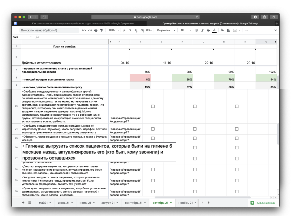Screen dimensions: 291x216
Task: Click the print icon
Action: pyautogui.click(x=95, y=30)
